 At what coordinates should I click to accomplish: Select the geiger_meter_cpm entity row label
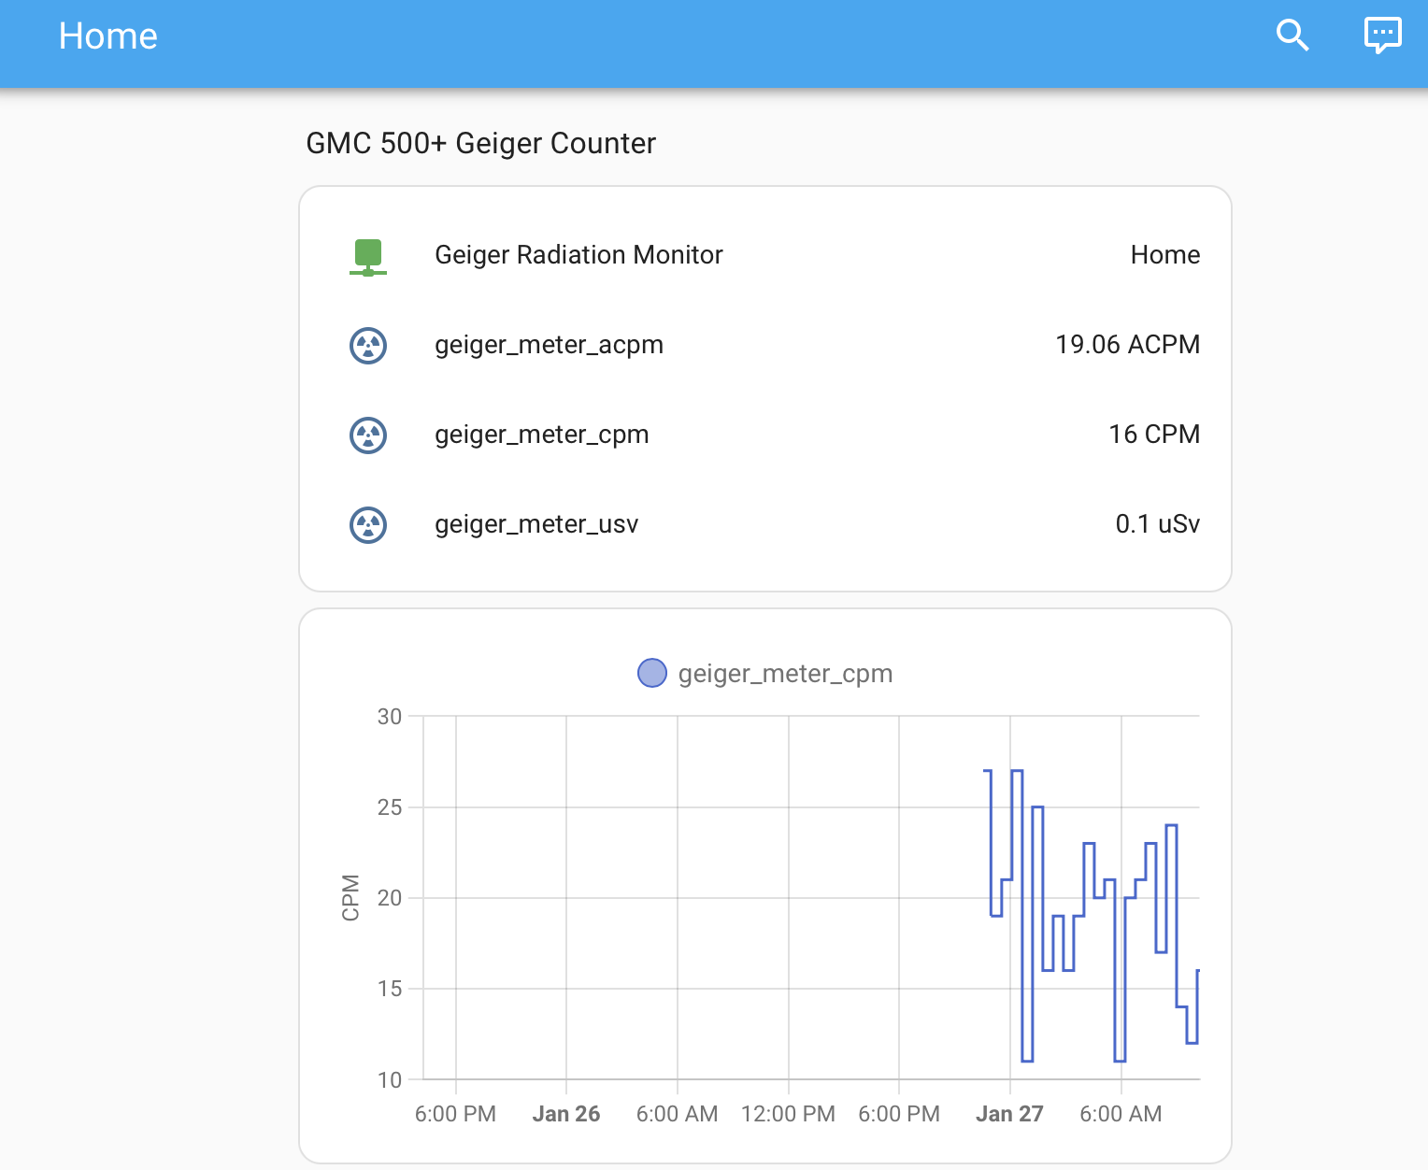(541, 435)
